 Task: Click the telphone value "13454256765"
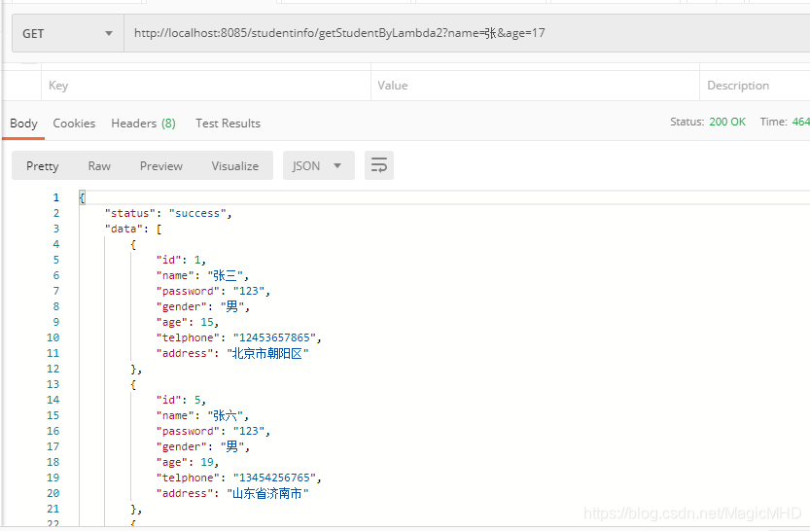coord(274,478)
